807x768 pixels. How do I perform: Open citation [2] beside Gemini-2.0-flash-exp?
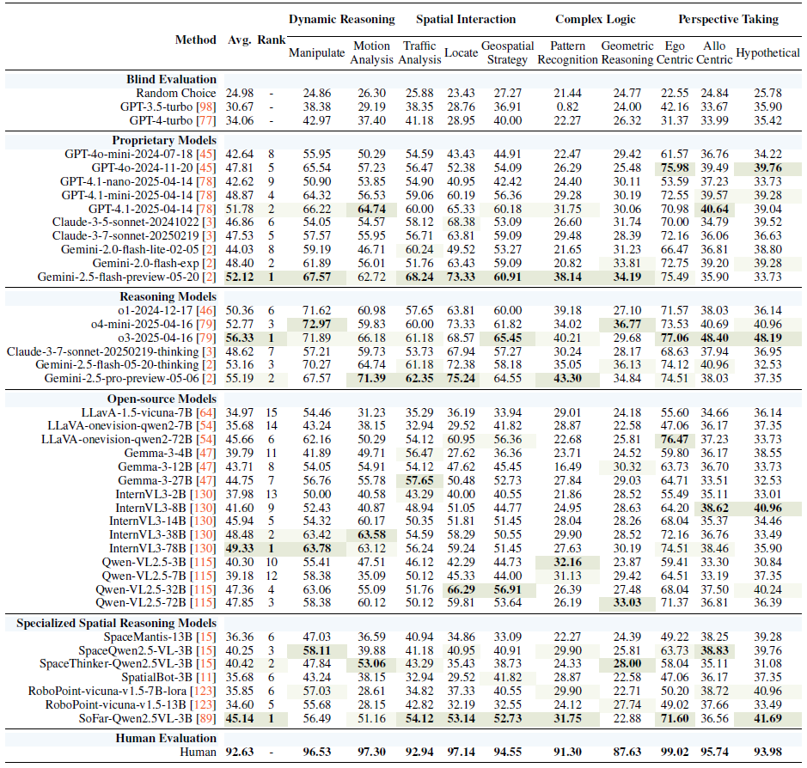(209, 264)
